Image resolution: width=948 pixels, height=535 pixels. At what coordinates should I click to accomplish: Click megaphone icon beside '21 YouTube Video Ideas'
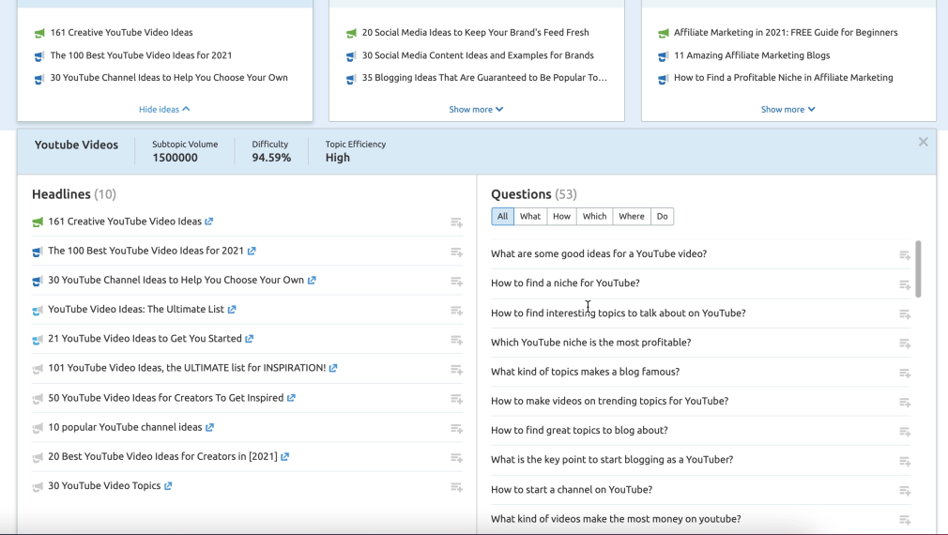click(38, 340)
